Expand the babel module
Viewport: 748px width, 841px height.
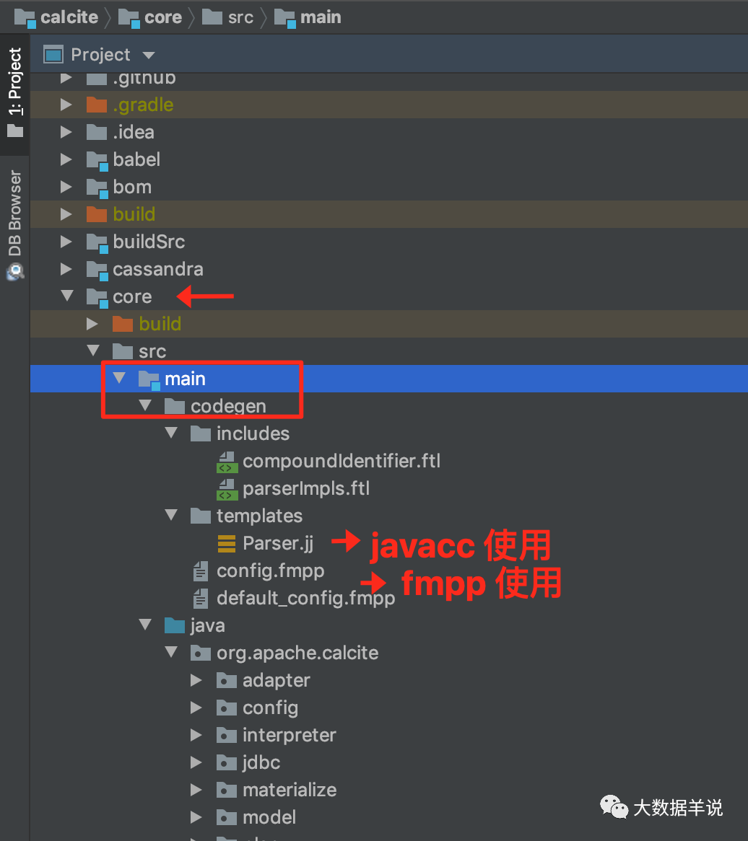tap(66, 159)
